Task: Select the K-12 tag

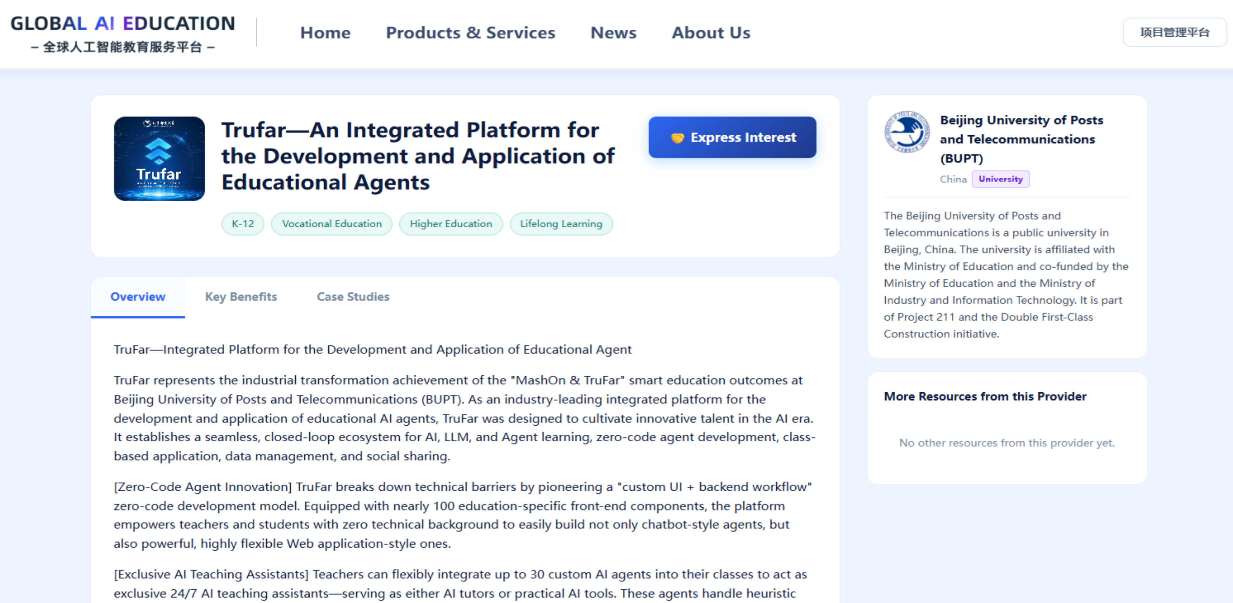Action: pyautogui.click(x=243, y=224)
